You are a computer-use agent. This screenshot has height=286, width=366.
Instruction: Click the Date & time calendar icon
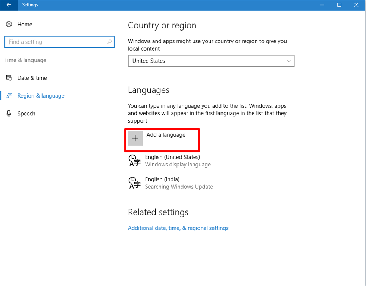click(x=9, y=77)
